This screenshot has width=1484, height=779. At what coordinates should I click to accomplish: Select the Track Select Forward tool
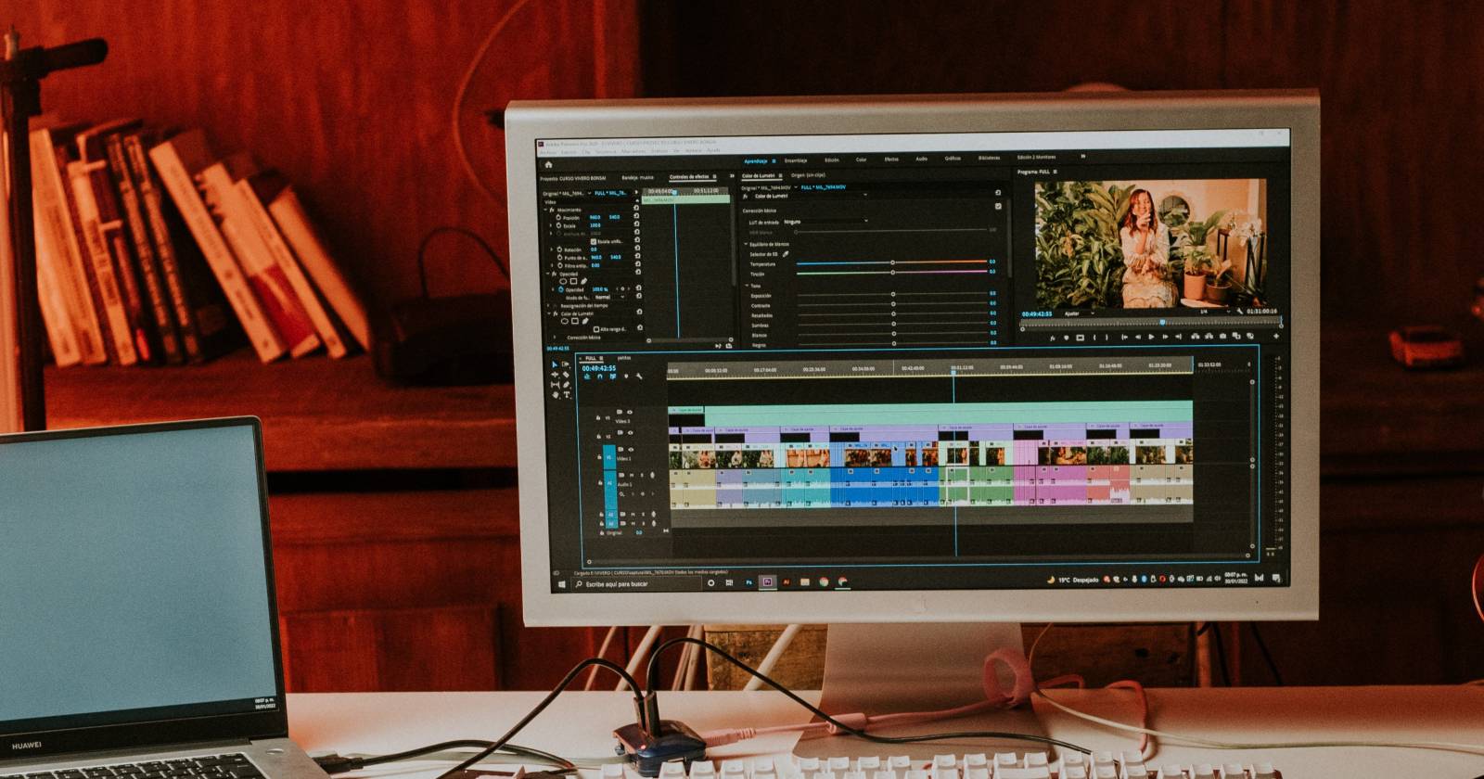tap(566, 364)
